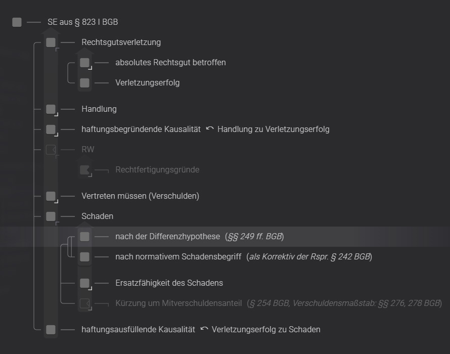Click the node square beside "Handlung"
The image size is (450, 354).
pos(51,109)
